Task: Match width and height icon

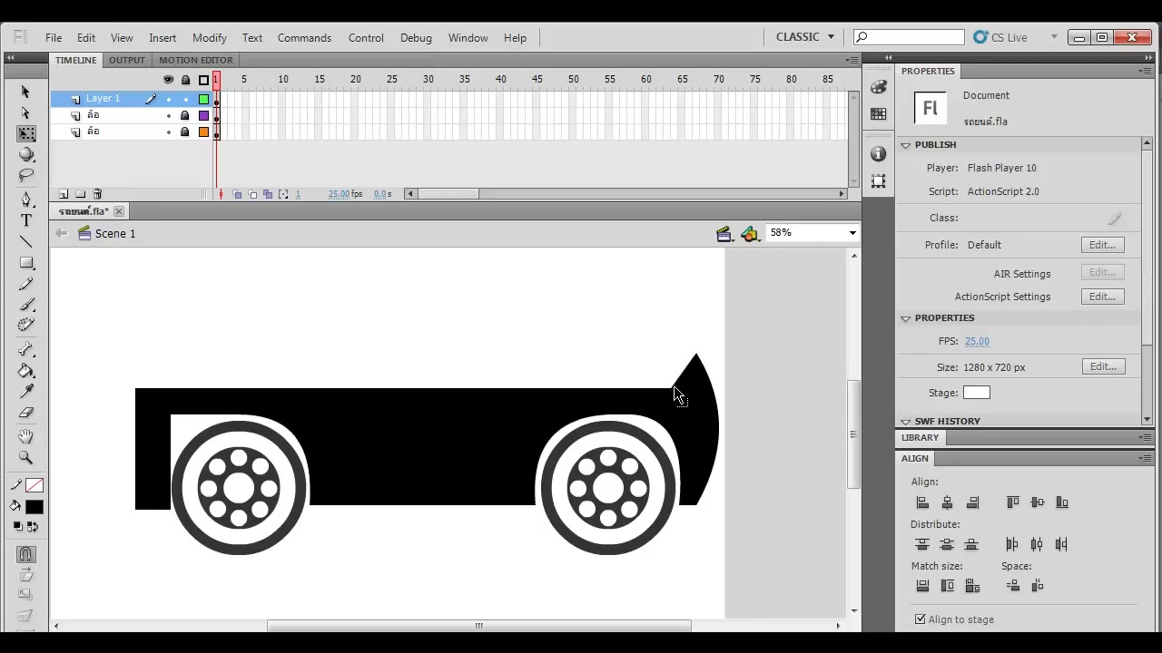Action: click(972, 587)
